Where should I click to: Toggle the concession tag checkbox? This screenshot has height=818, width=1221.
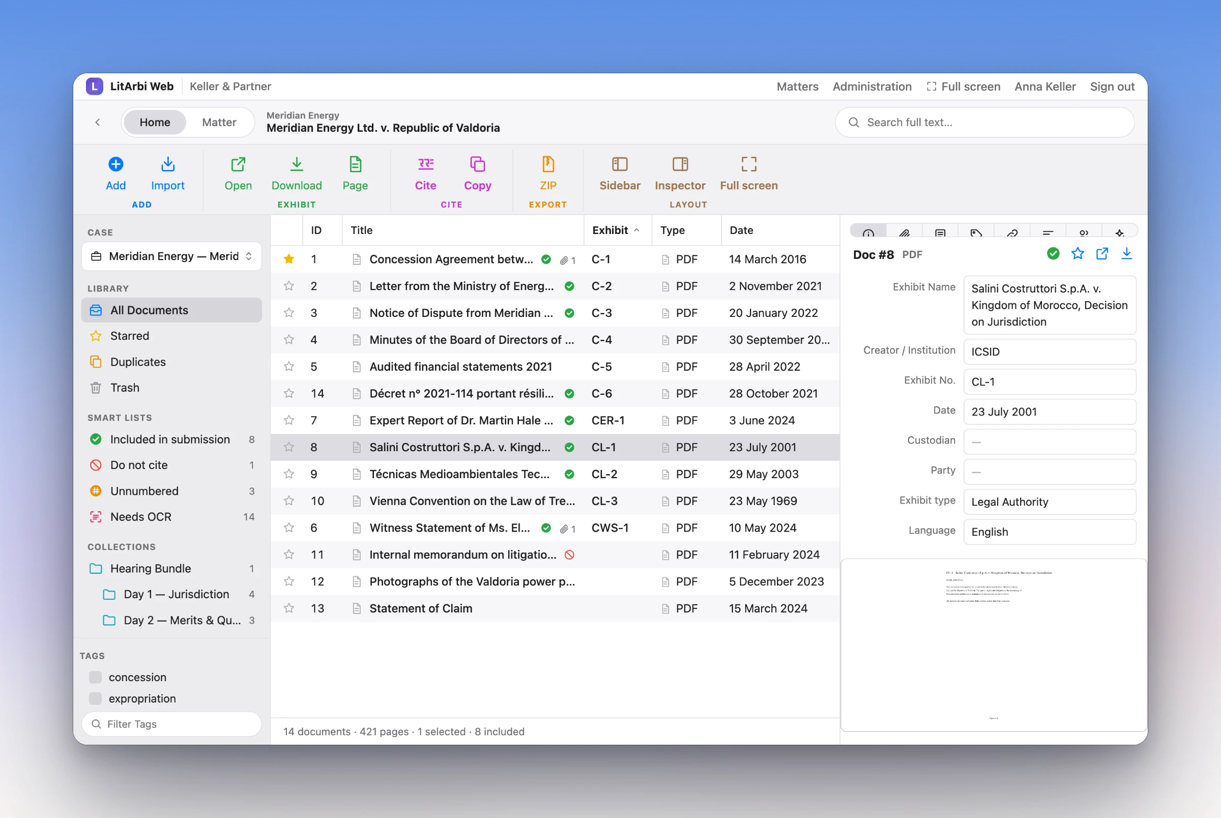[96, 677]
